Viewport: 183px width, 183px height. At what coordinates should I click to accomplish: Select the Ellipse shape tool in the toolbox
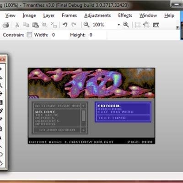pyautogui.click(x=1, y=154)
